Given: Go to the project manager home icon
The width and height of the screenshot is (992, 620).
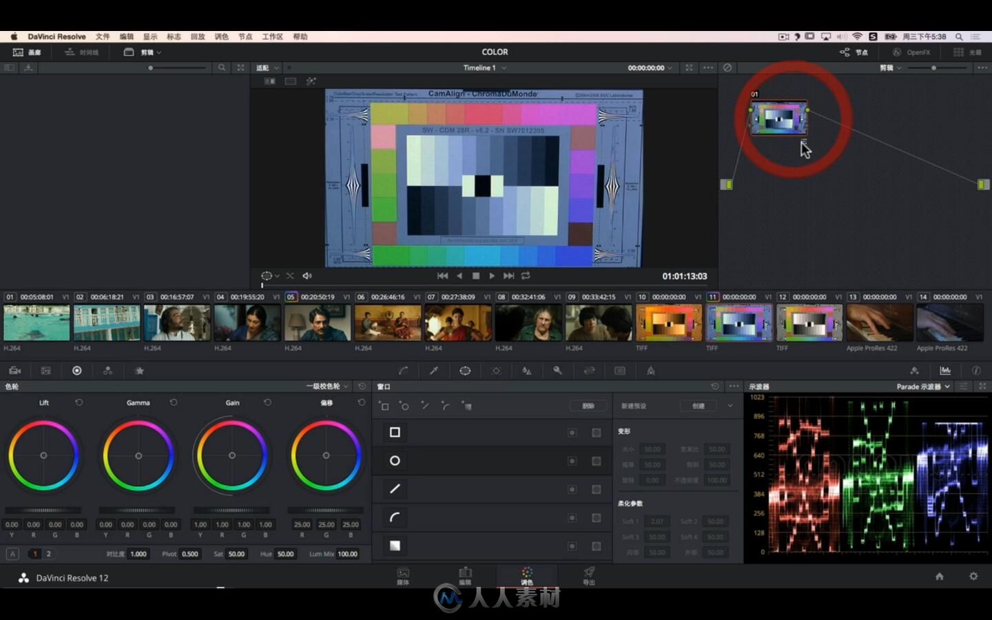Looking at the screenshot, I should click(x=940, y=577).
